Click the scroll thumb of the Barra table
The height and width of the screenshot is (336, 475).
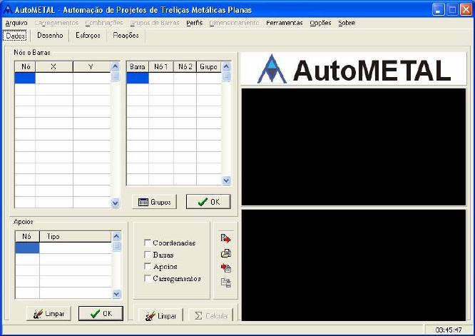(x=226, y=76)
